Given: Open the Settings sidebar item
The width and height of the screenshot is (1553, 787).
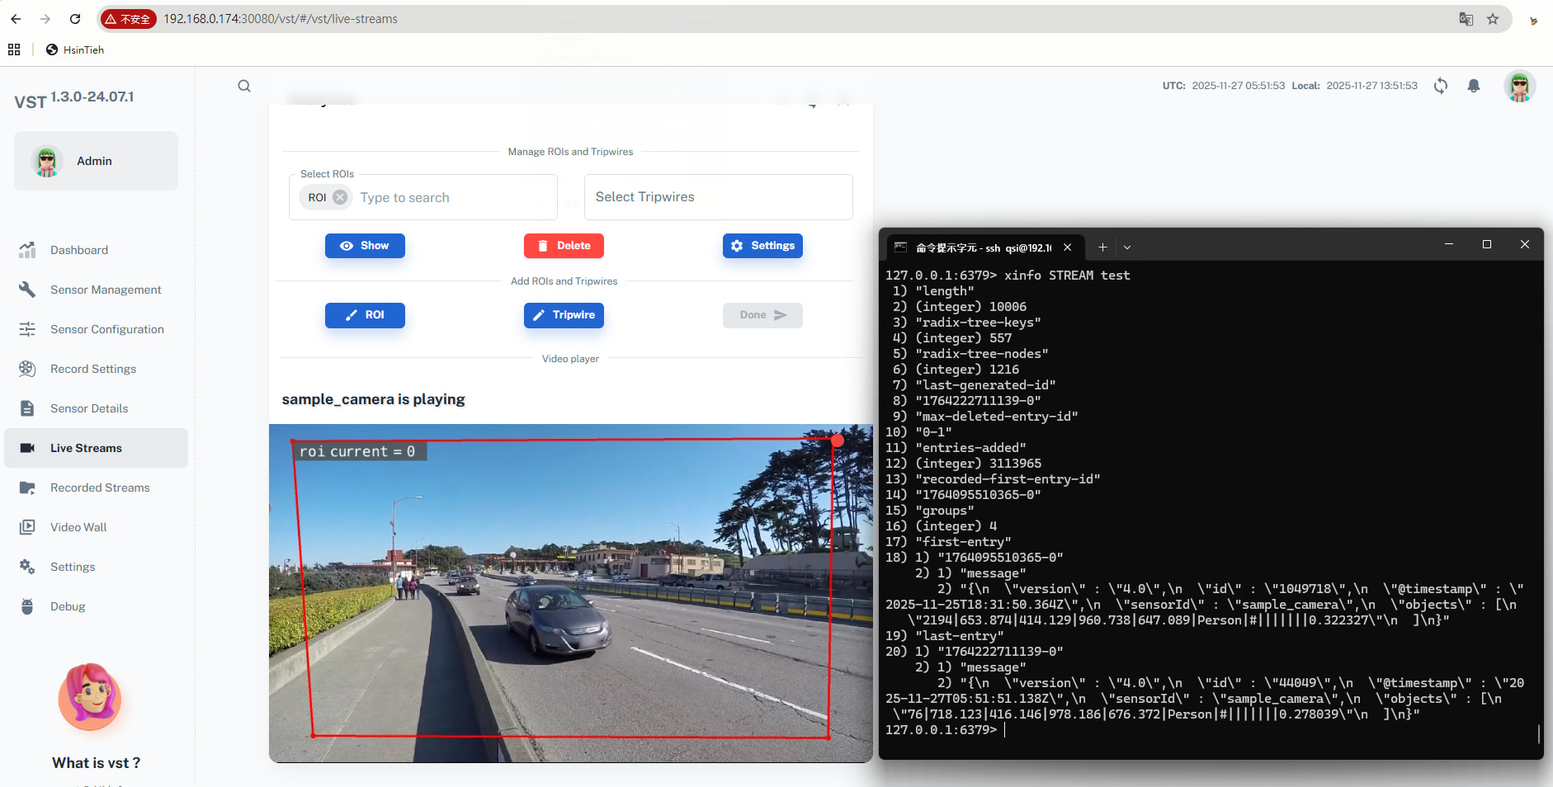Looking at the screenshot, I should point(96,567).
